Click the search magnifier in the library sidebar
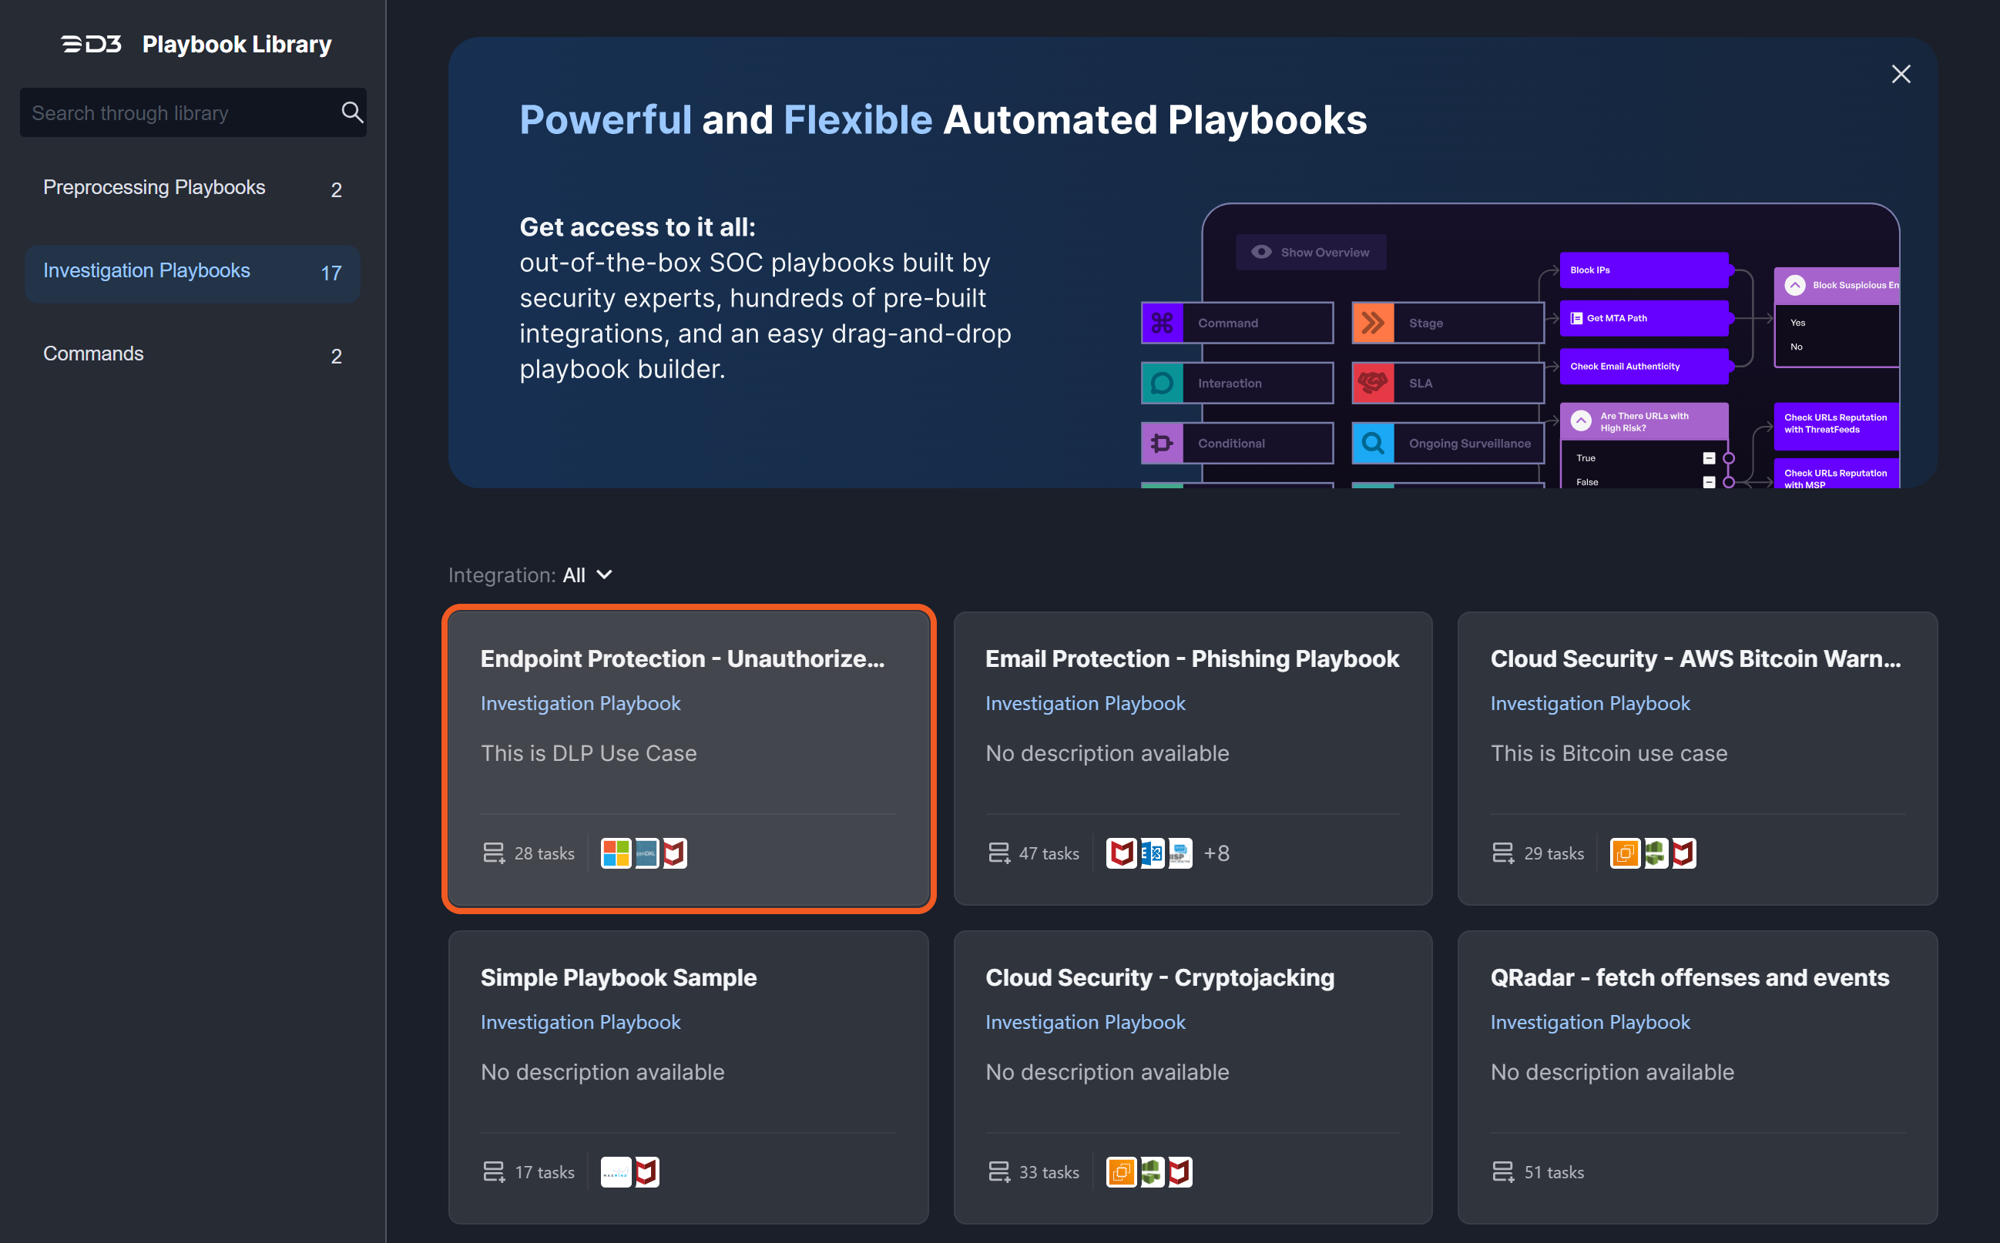Image resolution: width=2000 pixels, height=1243 pixels. tap(352, 112)
